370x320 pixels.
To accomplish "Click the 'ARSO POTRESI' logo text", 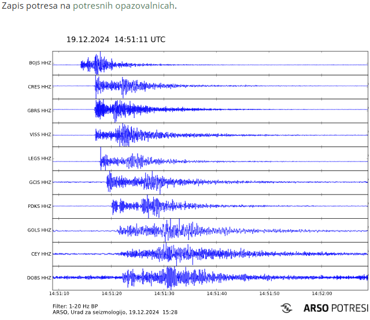I will click(x=336, y=308).
